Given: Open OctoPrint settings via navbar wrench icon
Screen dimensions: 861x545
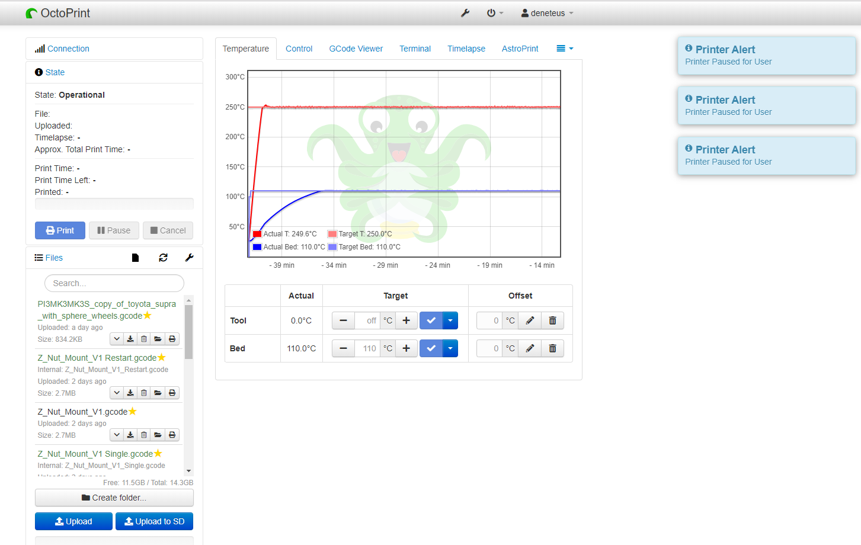Looking at the screenshot, I should 465,13.
